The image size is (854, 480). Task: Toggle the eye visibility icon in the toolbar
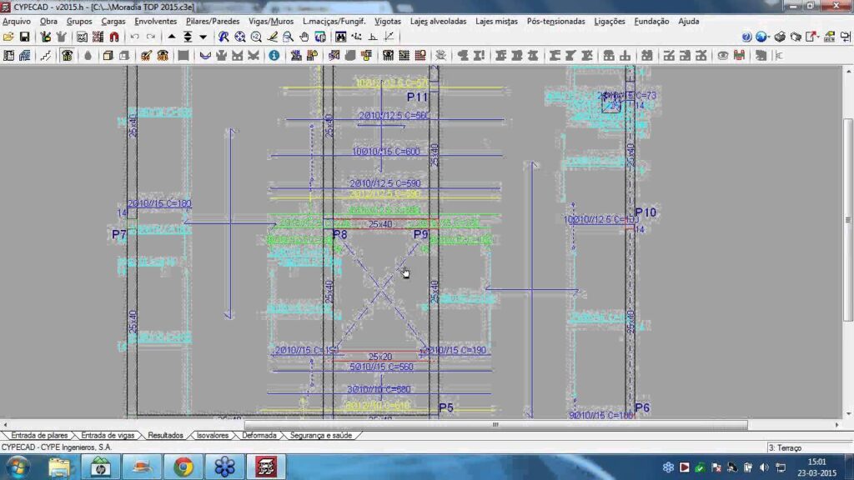click(722, 55)
